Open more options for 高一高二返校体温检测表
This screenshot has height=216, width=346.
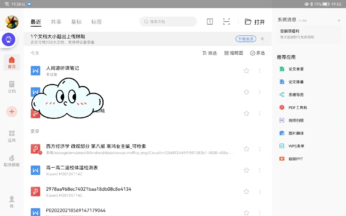pyautogui.click(x=259, y=170)
